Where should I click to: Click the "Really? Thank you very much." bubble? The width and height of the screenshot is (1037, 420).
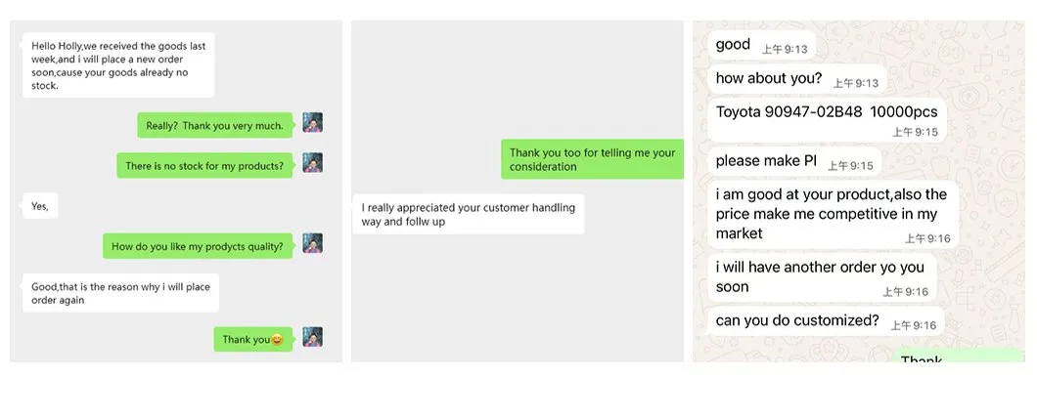[214, 125]
